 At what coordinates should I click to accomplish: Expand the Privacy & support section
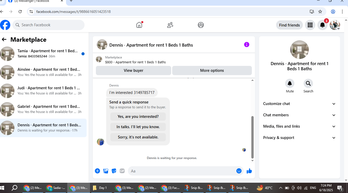[x=300, y=138]
